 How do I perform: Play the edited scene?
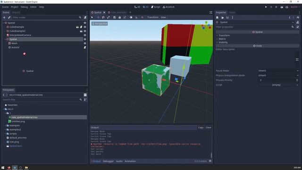(x=282, y=7)
